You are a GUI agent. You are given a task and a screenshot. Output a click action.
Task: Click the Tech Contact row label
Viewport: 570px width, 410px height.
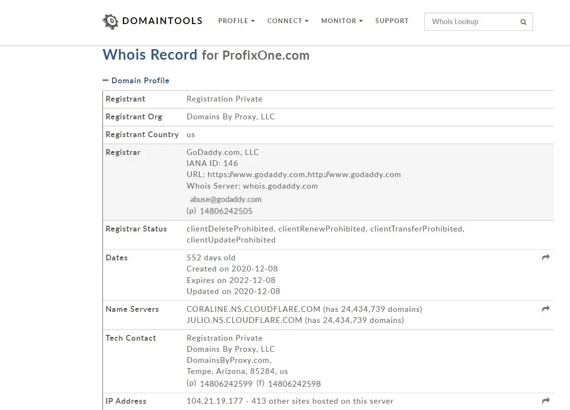click(130, 338)
